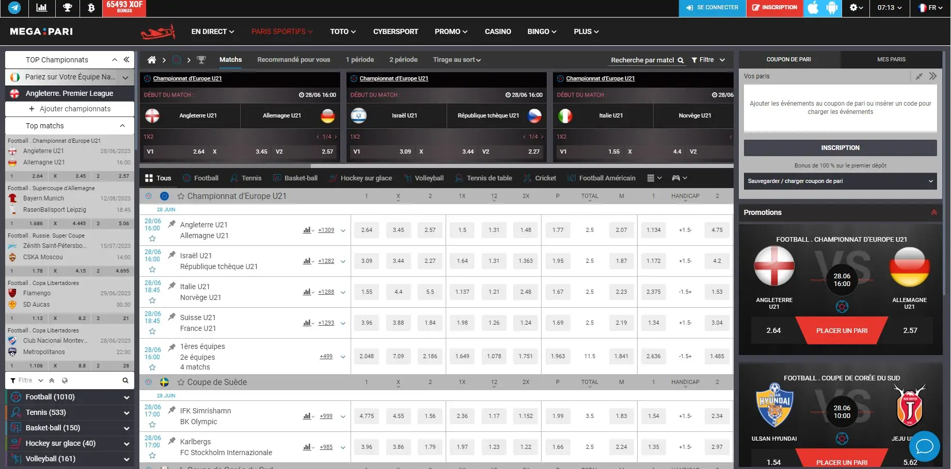Toggle favorite star for Championnat d'Europe U21

pyautogui.click(x=181, y=196)
